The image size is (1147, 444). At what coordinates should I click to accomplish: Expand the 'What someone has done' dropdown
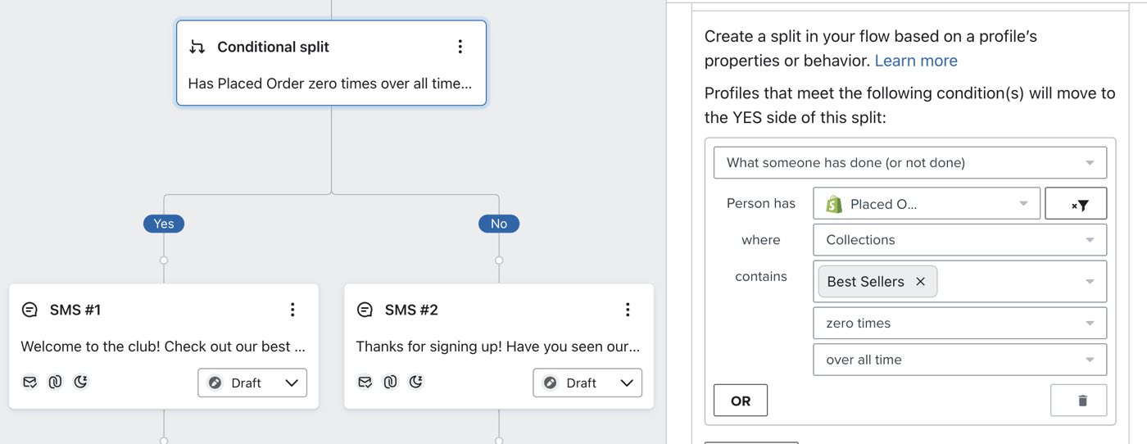(x=909, y=163)
